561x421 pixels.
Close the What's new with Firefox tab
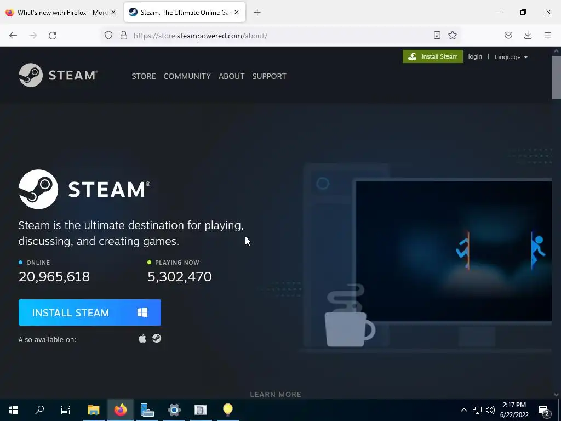[x=113, y=12]
